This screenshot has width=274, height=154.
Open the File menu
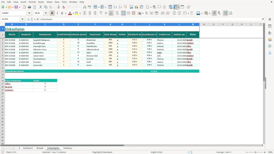[3, 2]
